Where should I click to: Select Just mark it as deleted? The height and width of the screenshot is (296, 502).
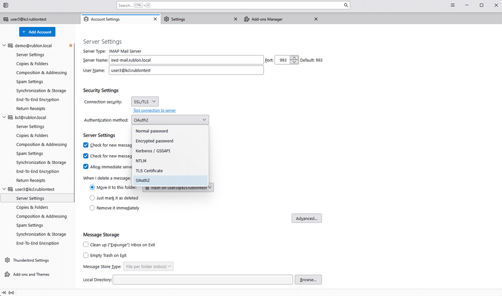point(92,198)
